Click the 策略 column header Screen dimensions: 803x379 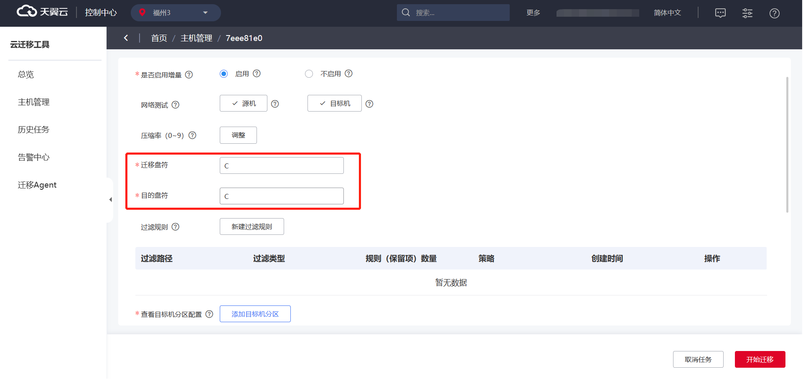[x=486, y=259]
